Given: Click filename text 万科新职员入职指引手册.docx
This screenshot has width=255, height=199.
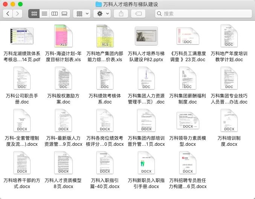Looking at the screenshot, I should point(146,184).
